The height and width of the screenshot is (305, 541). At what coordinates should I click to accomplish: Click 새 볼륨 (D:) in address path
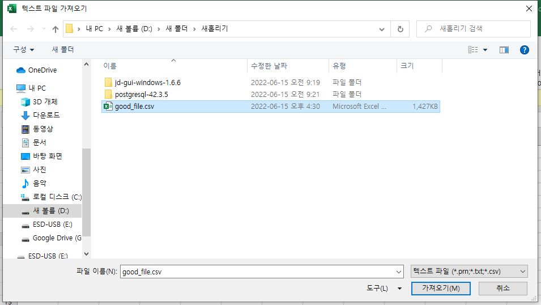(134, 29)
